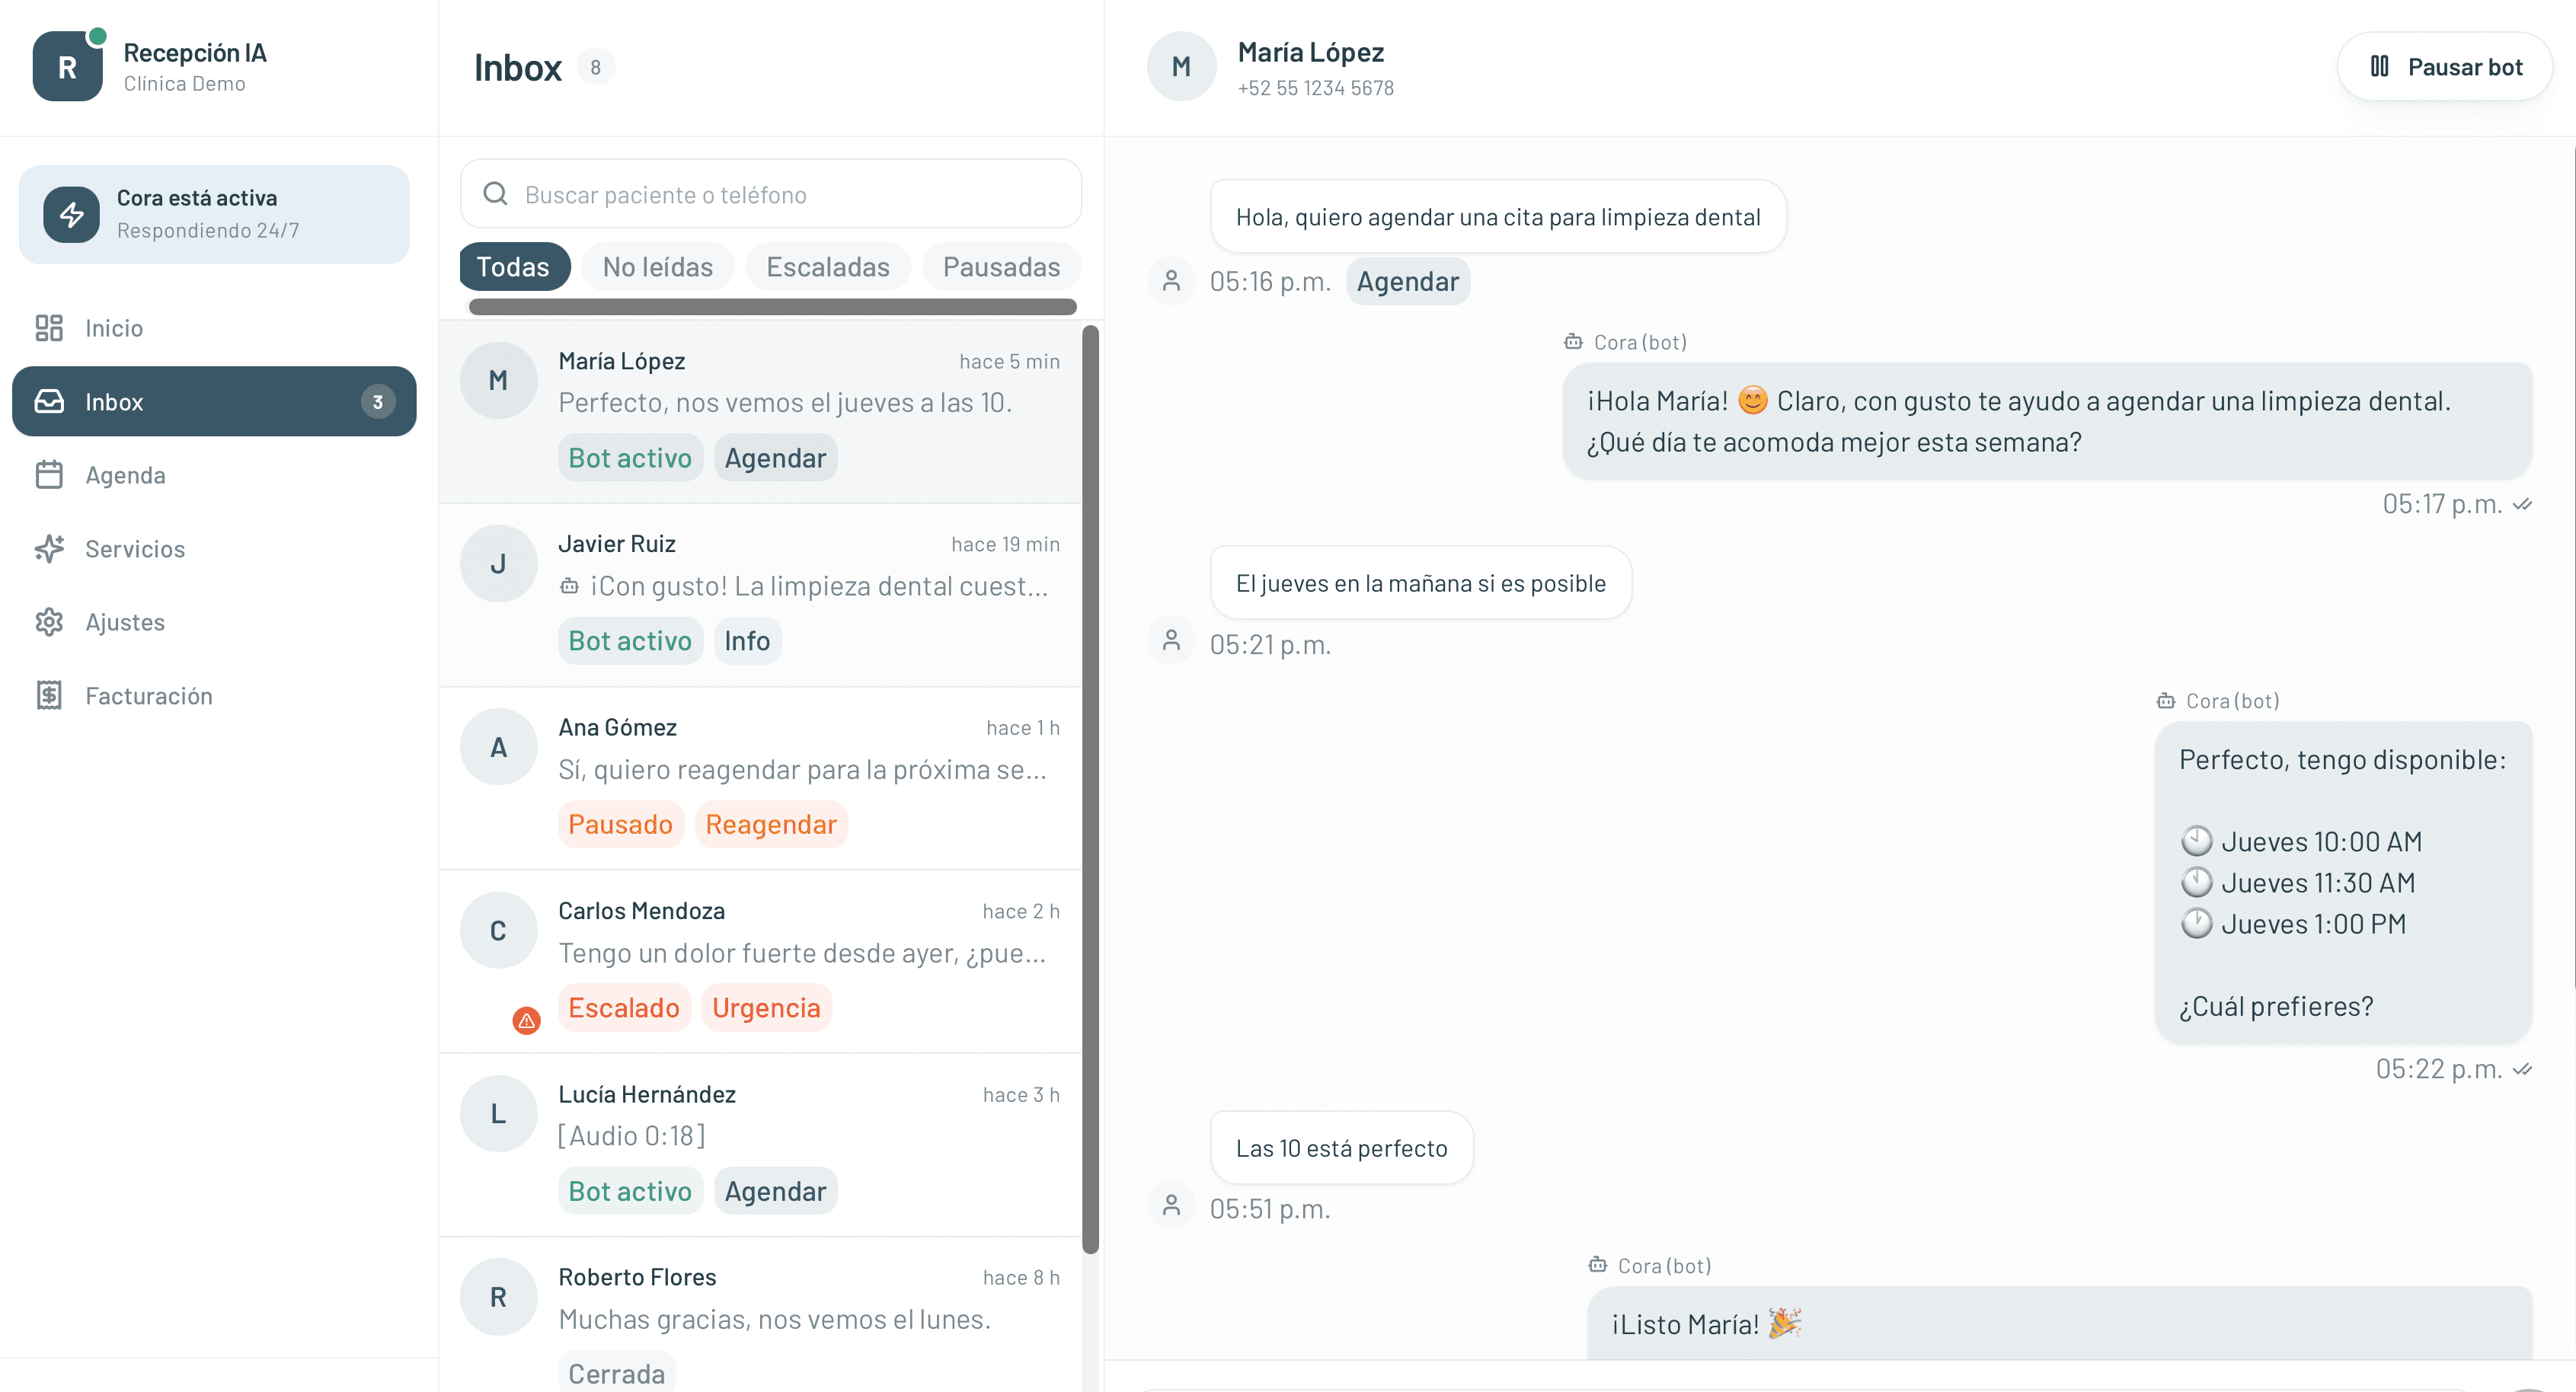Image resolution: width=2576 pixels, height=1392 pixels.
Task: Click the Bot activo tag on María López
Action: 630,457
